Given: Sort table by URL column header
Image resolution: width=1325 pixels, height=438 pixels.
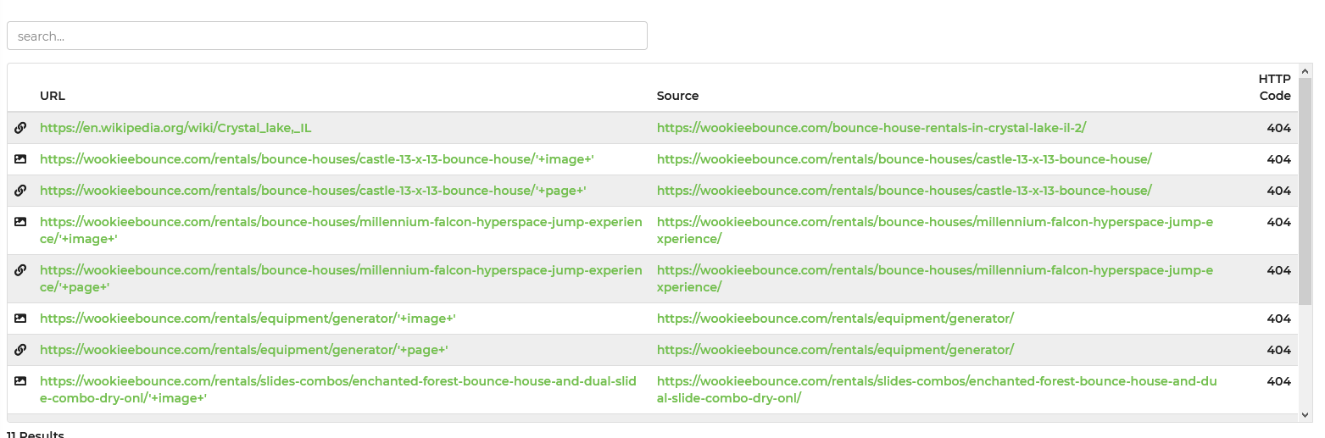Looking at the screenshot, I should pyautogui.click(x=53, y=96).
